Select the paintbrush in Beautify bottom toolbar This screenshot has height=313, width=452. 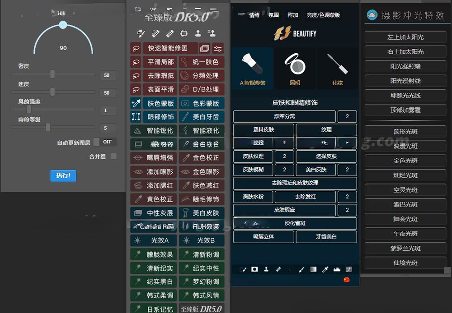[x=301, y=269]
